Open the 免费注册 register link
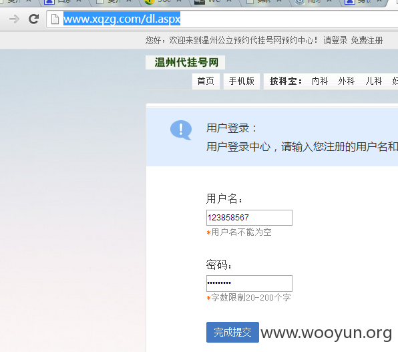398x352 pixels. [x=367, y=40]
